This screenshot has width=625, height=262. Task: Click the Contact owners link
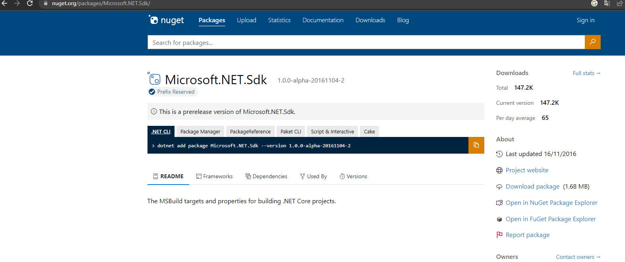point(578,257)
